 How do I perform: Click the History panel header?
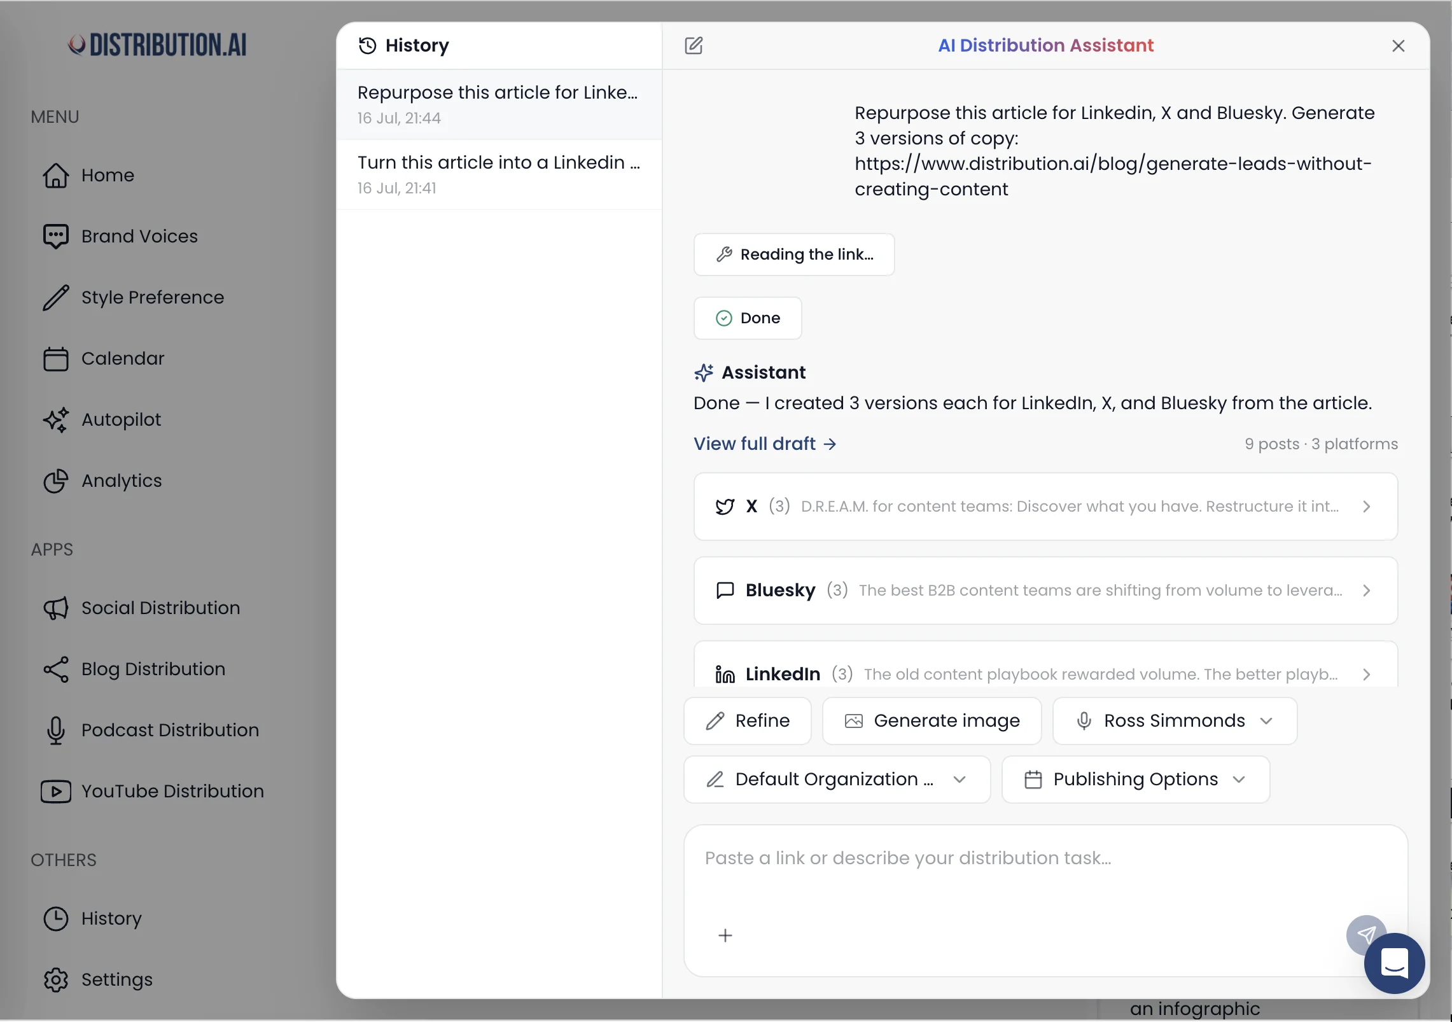[404, 45]
